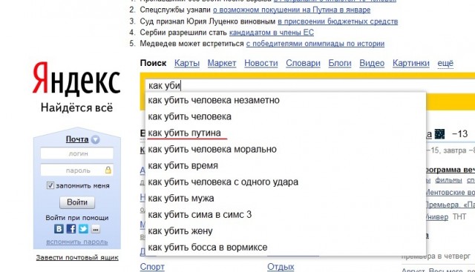Click the Яндекс logo

pos(76,79)
